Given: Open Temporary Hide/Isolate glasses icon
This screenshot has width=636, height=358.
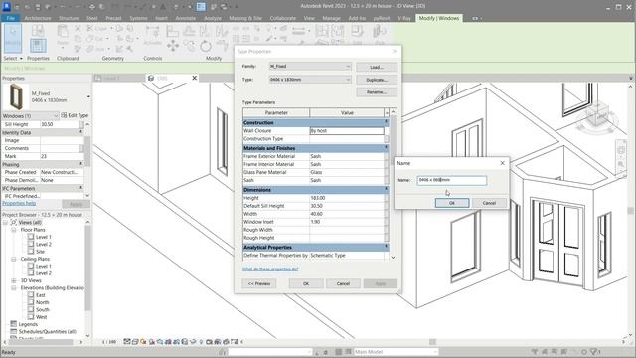Looking at the screenshot, I should click(x=193, y=342).
